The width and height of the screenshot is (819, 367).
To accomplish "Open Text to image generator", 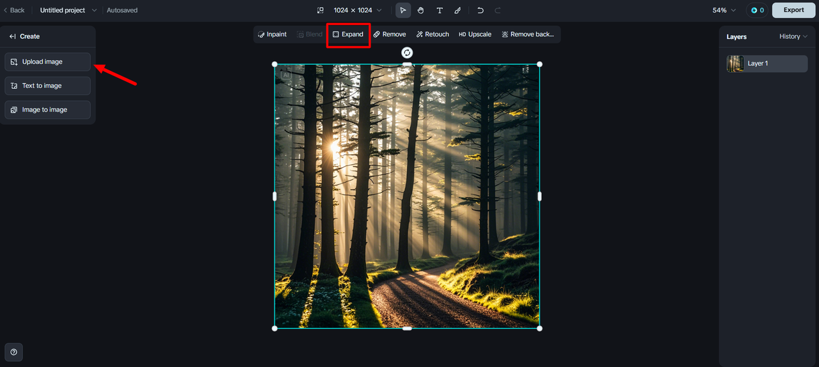I will (x=47, y=86).
